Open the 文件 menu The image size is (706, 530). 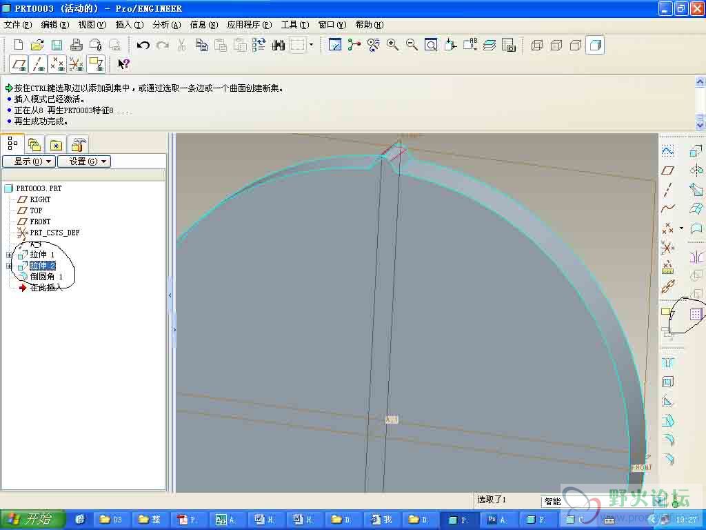pos(17,25)
